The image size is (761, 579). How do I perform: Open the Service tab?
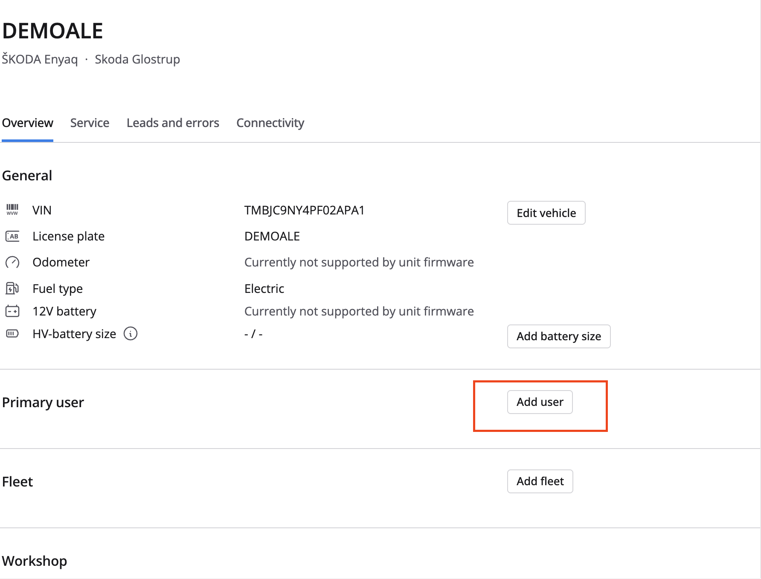click(90, 123)
